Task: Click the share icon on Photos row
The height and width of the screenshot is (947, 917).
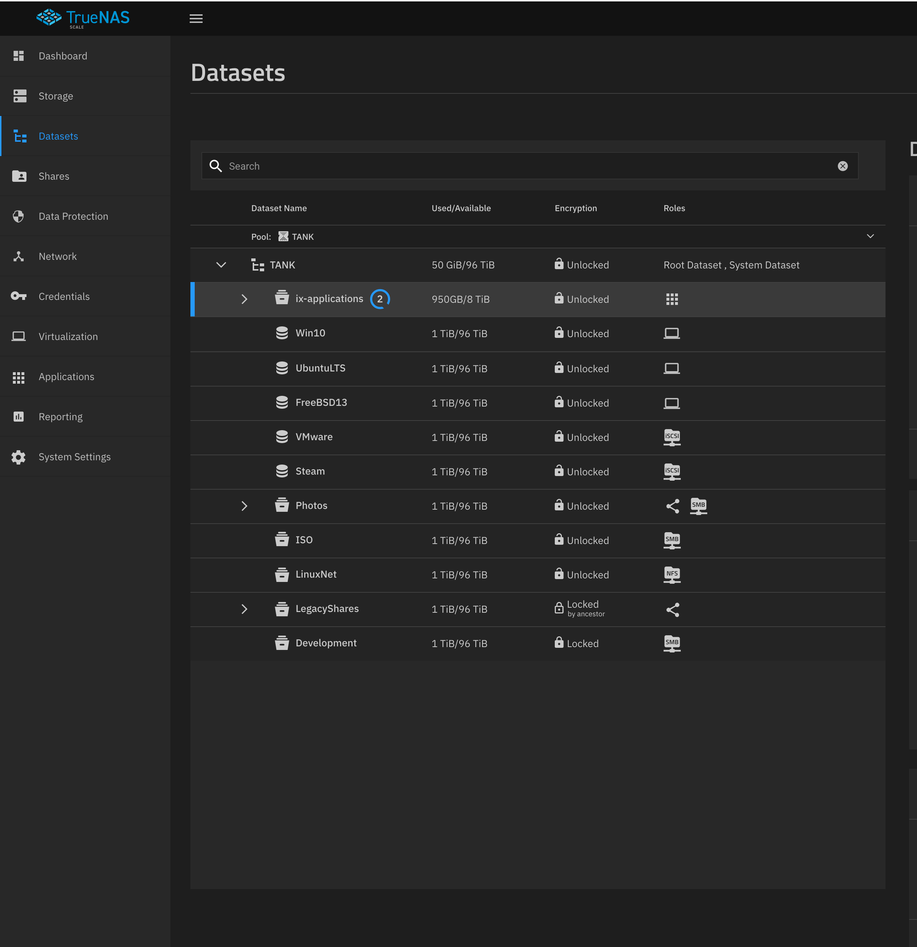Action: 673,506
